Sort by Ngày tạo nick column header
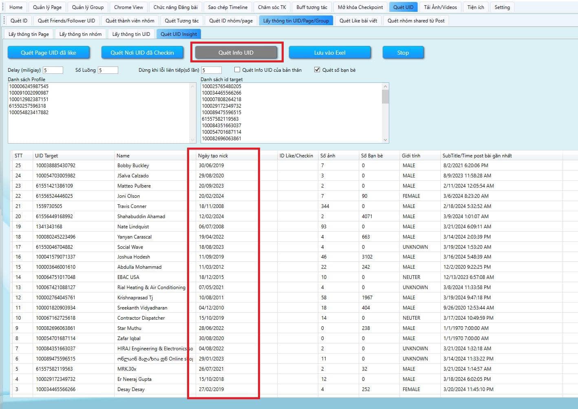Viewport: 578px width, 409px height. [213, 156]
